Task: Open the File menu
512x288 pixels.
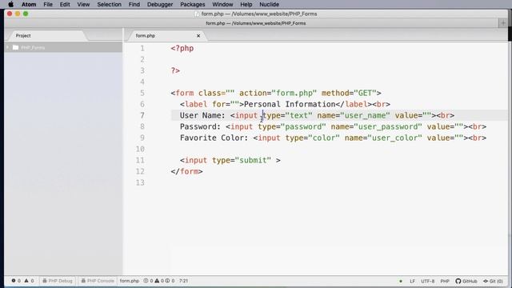Action: point(48,5)
